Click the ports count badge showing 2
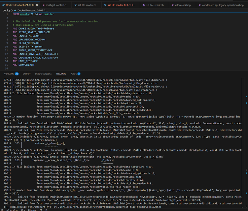248x211 pixels. pyautogui.click(x=79, y=74)
